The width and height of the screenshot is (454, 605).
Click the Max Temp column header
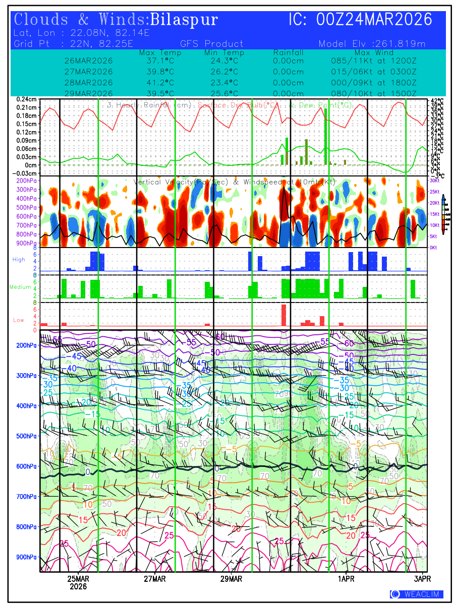click(160, 52)
